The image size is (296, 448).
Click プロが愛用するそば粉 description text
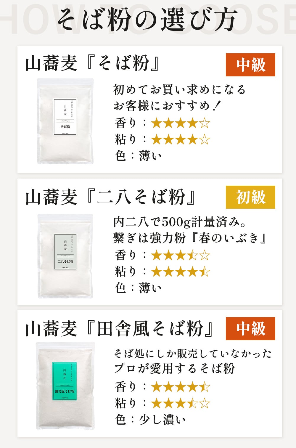point(175,368)
